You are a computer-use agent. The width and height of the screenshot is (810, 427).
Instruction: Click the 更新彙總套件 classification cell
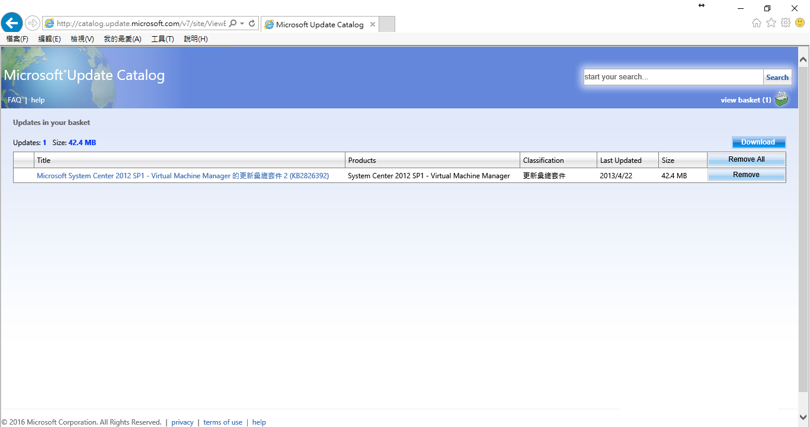point(544,176)
